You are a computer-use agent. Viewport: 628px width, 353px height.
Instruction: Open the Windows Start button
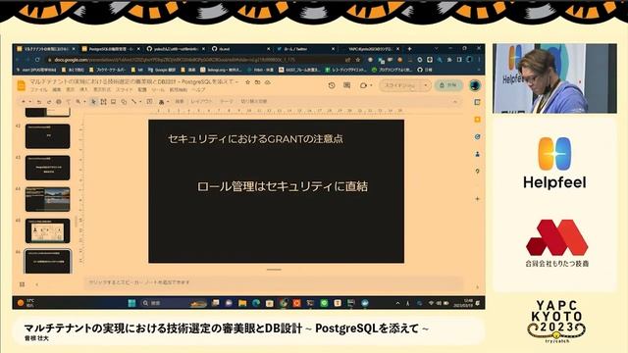131,303
